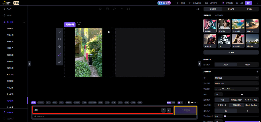Switch to 历史记录 tab
Viewport: 261px width, 122px height.
pyautogui.click(x=231, y=9)
